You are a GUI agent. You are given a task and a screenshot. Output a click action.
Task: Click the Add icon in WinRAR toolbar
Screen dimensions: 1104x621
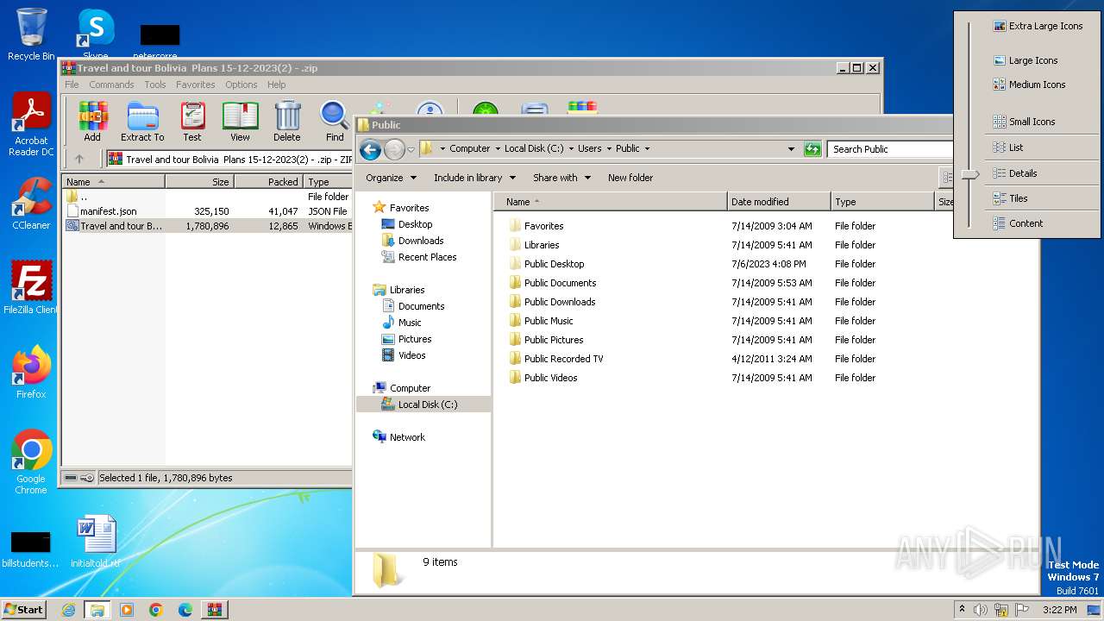click(92, 121)
